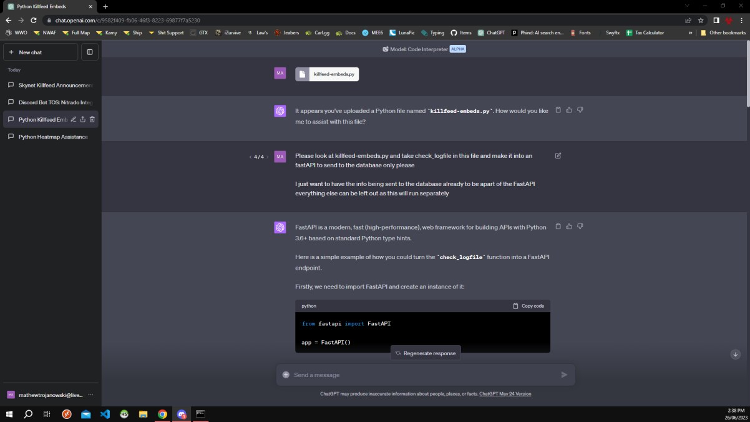750x422 pixels.
Task: Go to next message version arrow
Action: [x=268, y=157]
